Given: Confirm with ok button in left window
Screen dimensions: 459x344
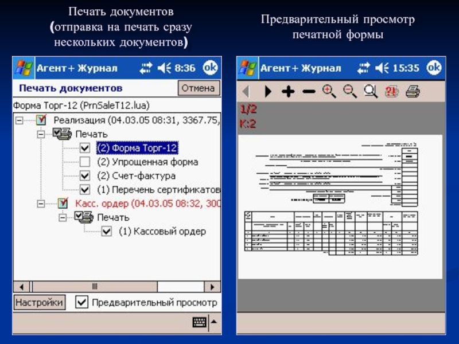Looking at the screenshot, I should [210, 68].
